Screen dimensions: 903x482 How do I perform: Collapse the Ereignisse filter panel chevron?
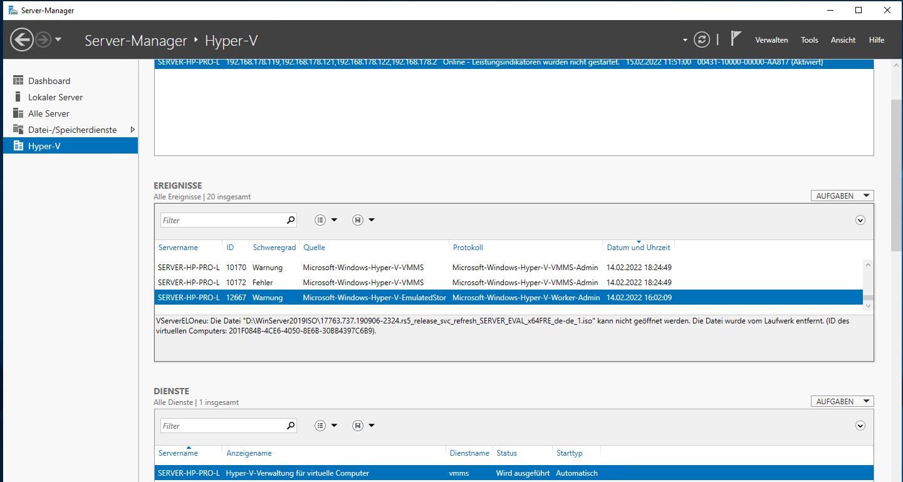click(x=860, y=220)
